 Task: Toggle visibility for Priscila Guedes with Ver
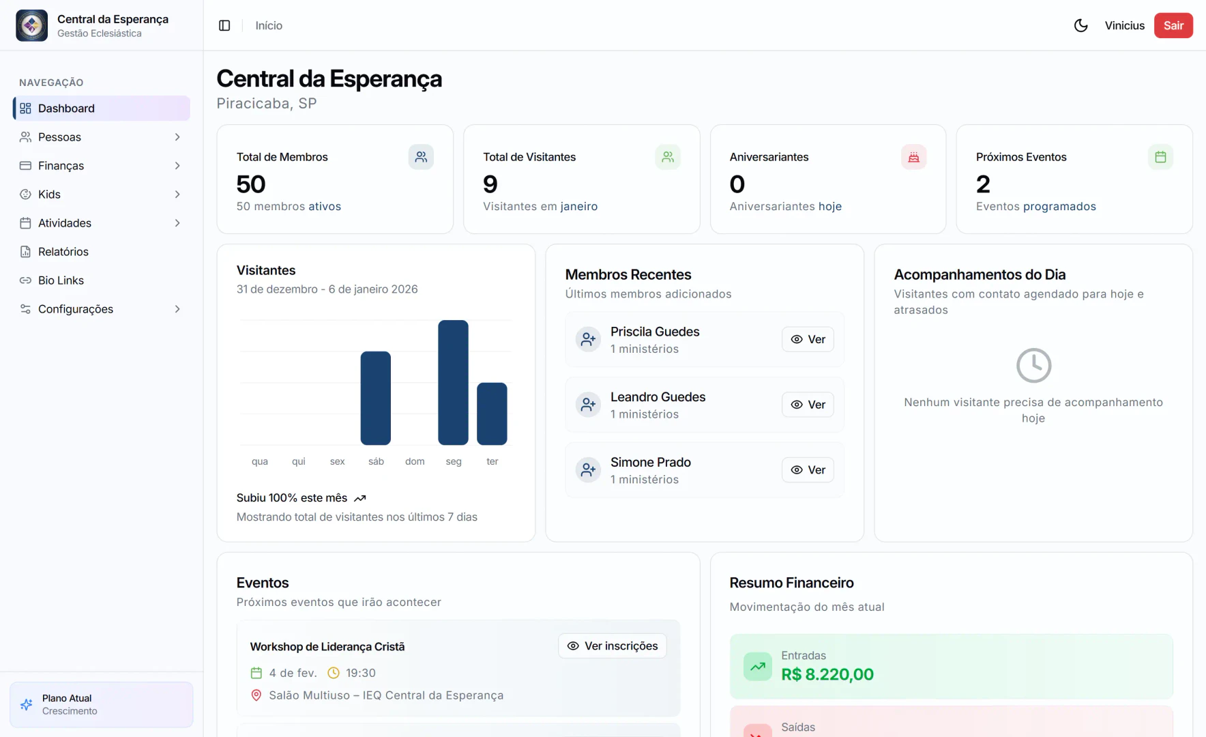point(808,339)
